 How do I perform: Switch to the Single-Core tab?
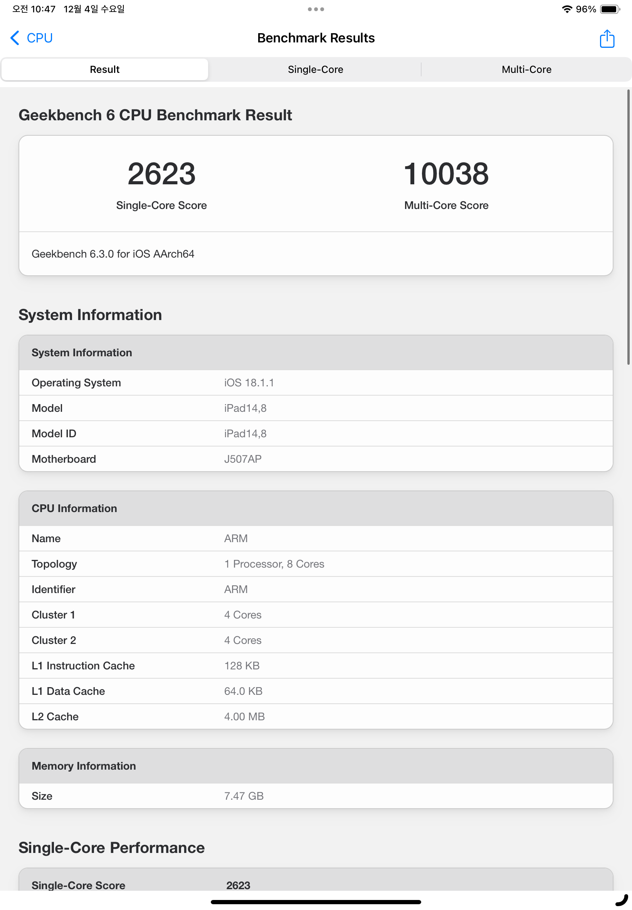tap(315, 69)
